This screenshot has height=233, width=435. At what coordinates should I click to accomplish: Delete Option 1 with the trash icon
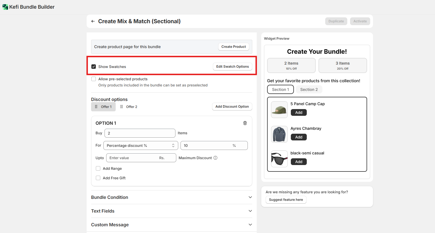[245, 123]
